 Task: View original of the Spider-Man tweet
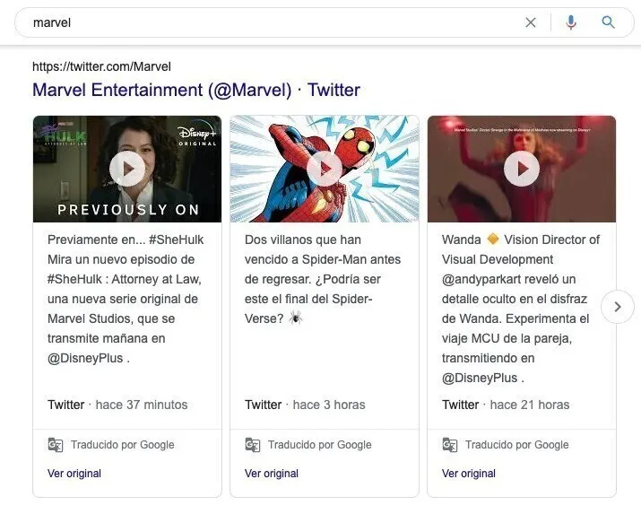click(272, 474)
